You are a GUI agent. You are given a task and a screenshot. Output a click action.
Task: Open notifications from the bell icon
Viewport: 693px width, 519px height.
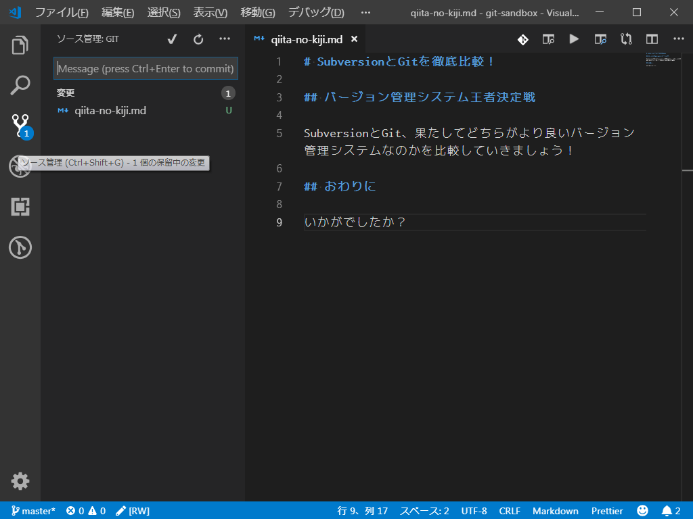pos(667,510)
